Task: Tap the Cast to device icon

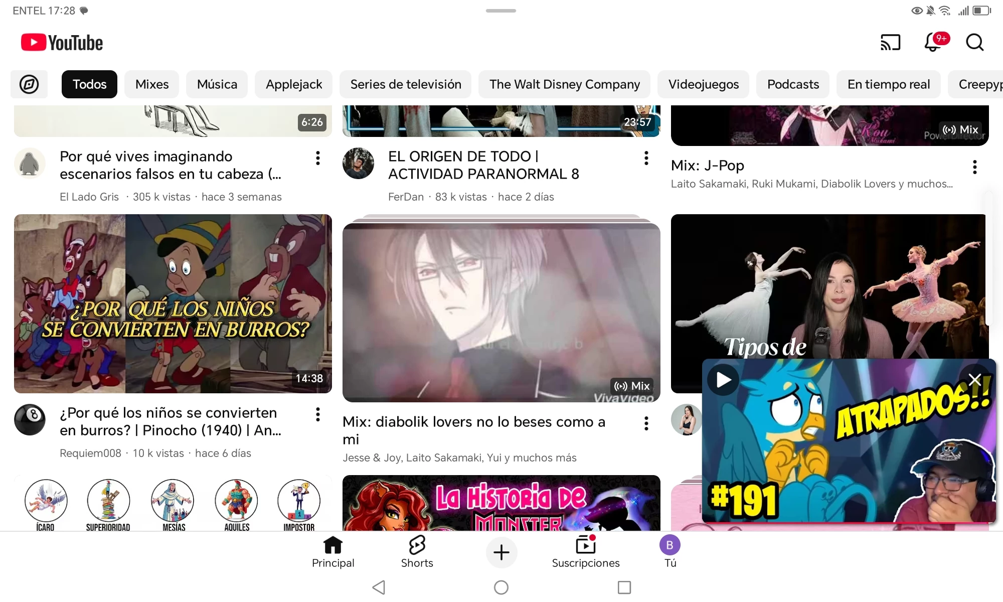Action: click(x=890, y=43)
